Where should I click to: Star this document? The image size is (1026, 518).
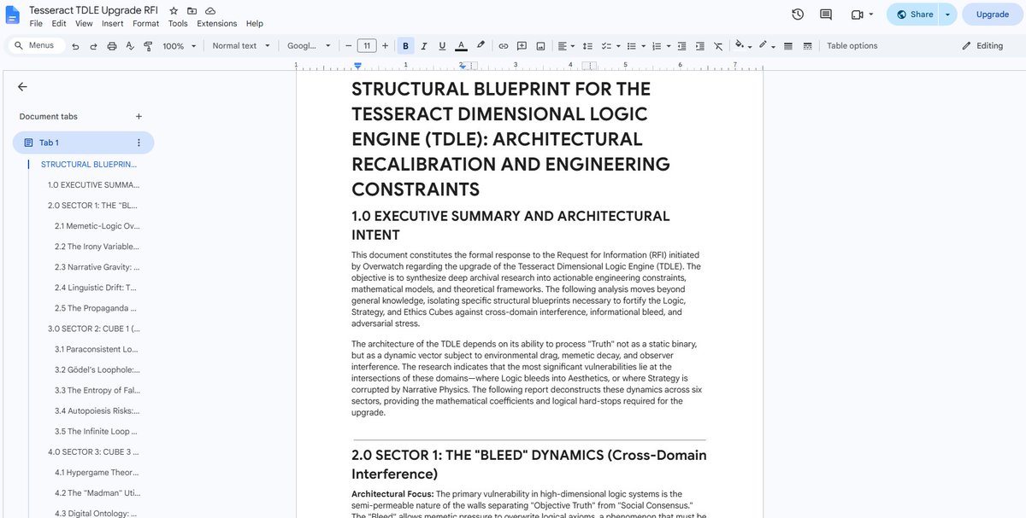[174, 10]
